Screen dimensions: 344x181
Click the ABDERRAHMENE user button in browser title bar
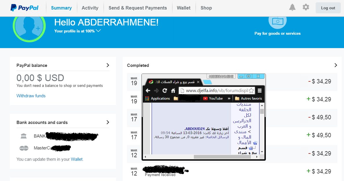point(221,76)
